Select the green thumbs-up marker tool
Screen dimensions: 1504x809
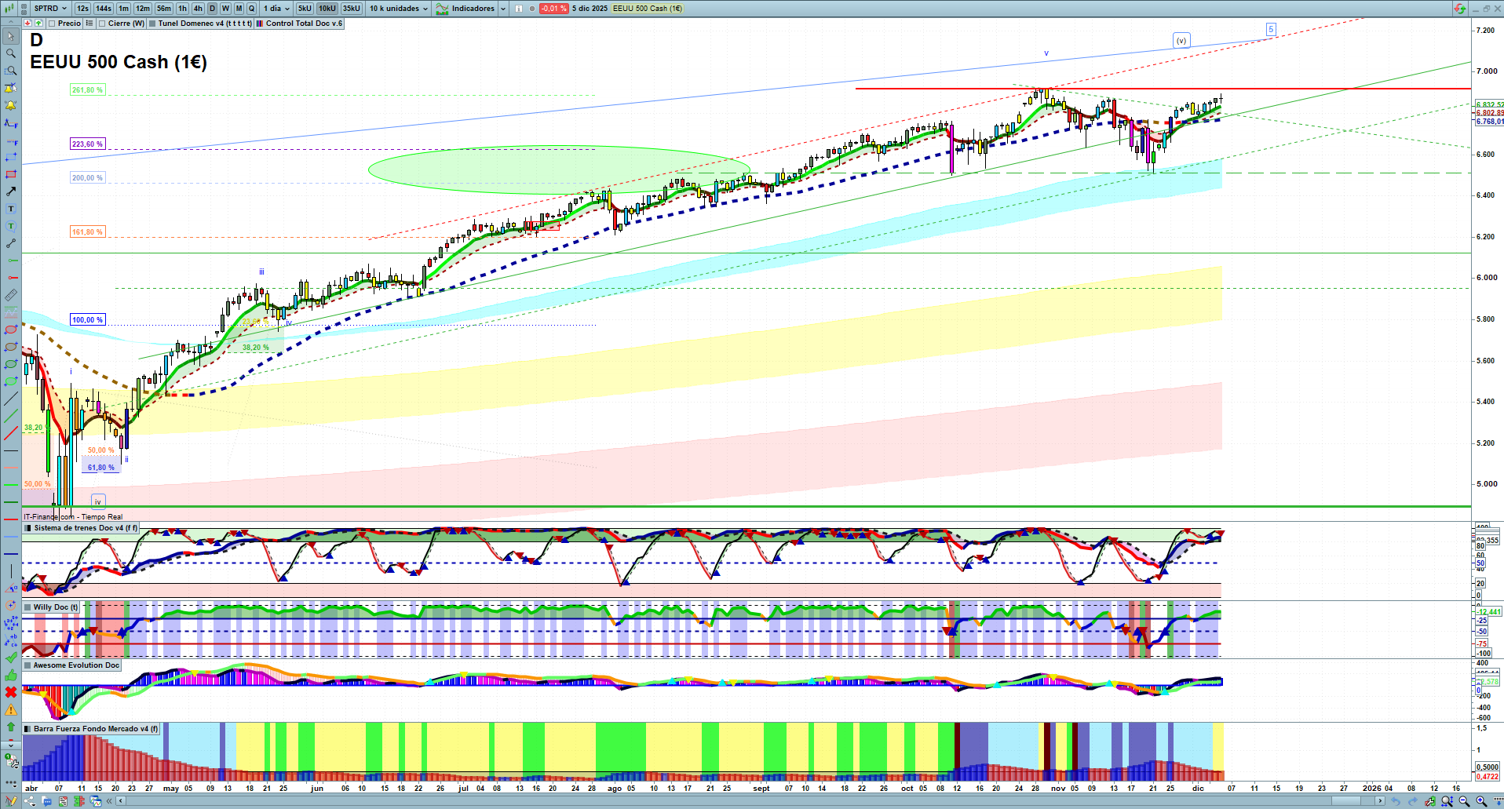click(x=11, y=675)
